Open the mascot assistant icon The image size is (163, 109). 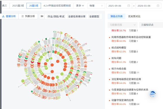coord(152,94)
